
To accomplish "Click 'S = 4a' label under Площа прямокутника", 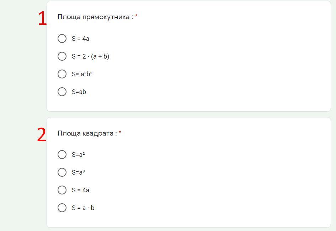I will tap(80, 39).
